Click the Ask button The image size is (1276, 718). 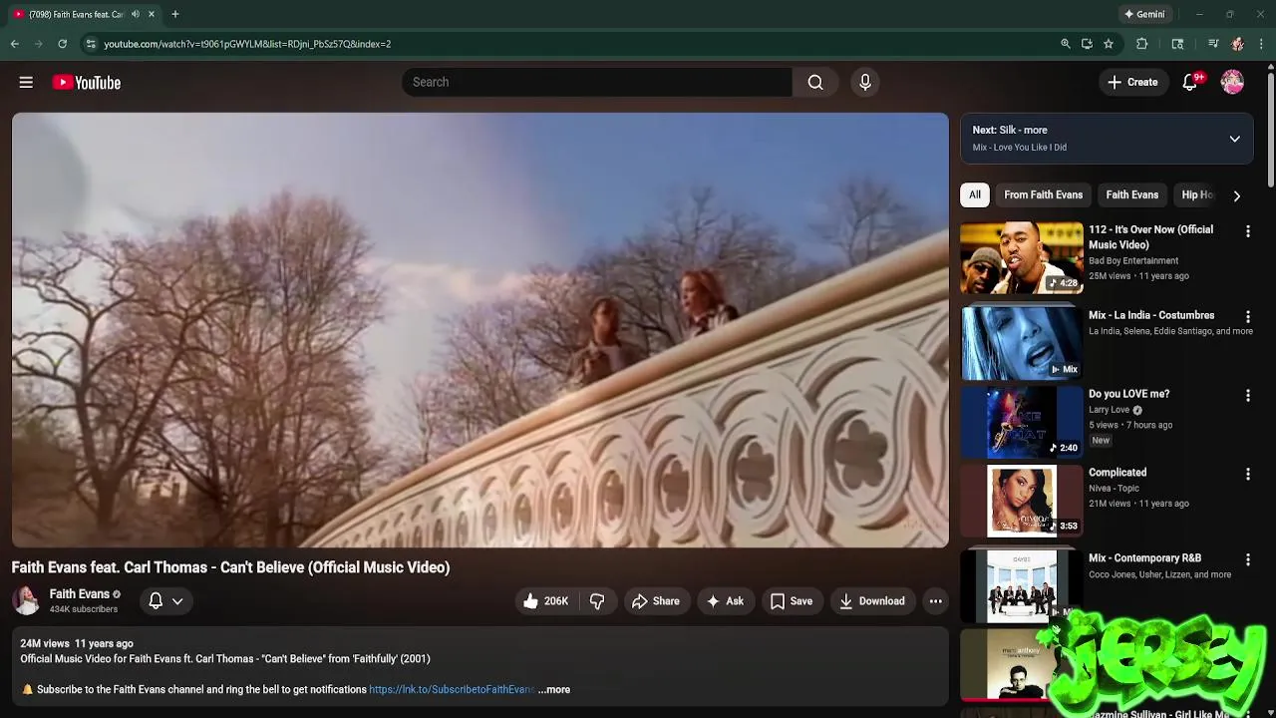tap(725, 601)
